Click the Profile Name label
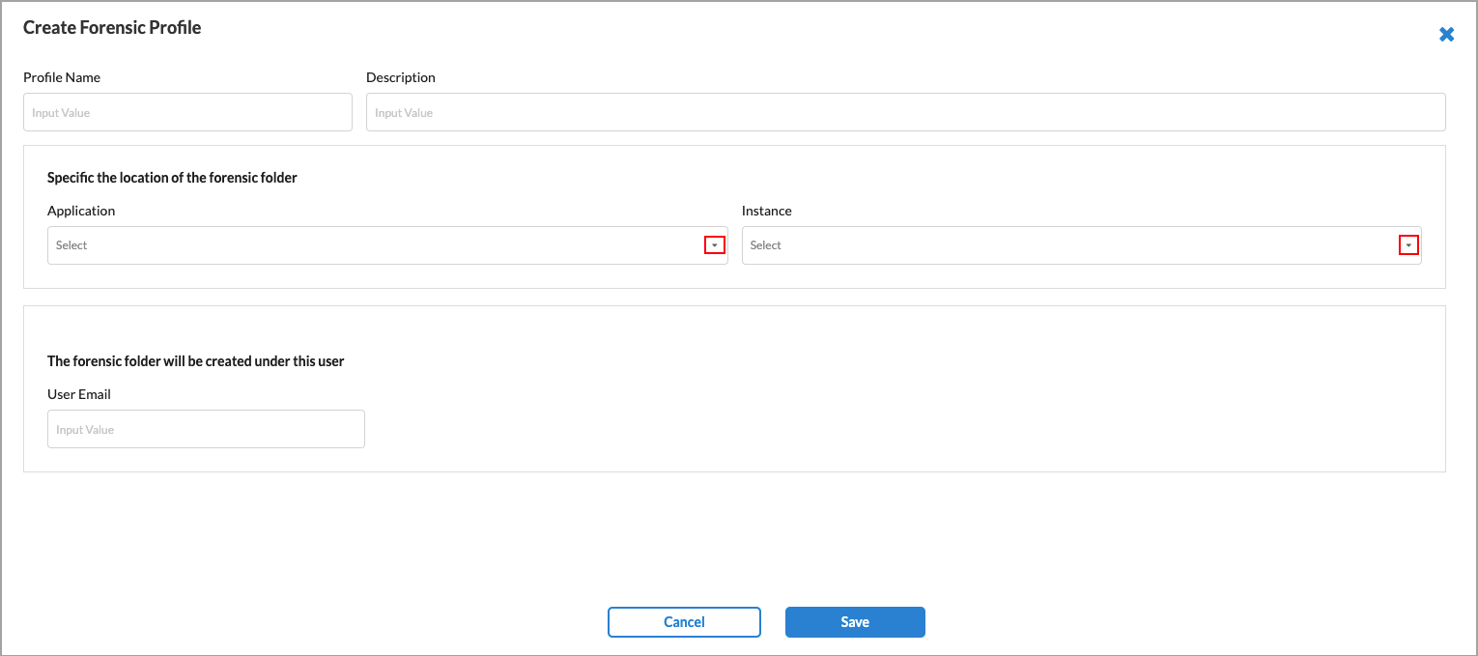This screenshot has height=656, width=1478. pyautogui.click(x=62, y=77)
